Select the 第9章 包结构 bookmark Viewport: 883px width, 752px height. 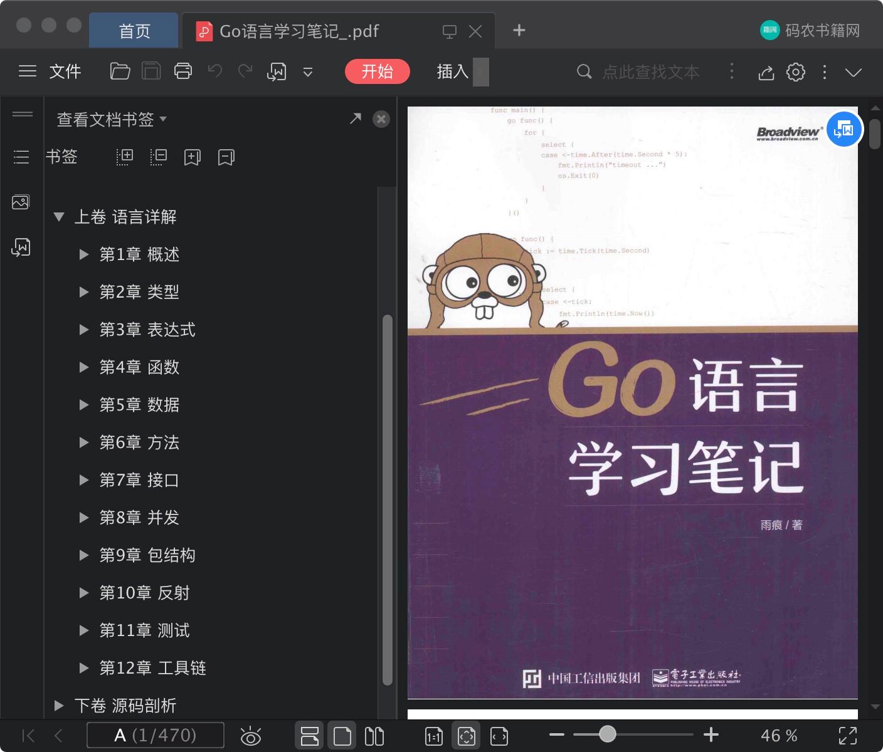(x=147, y=555)
